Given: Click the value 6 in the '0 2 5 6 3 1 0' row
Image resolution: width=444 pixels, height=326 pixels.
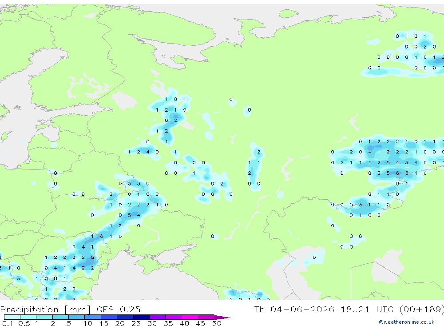Looking at the screenshot, I should coord(397,173).
